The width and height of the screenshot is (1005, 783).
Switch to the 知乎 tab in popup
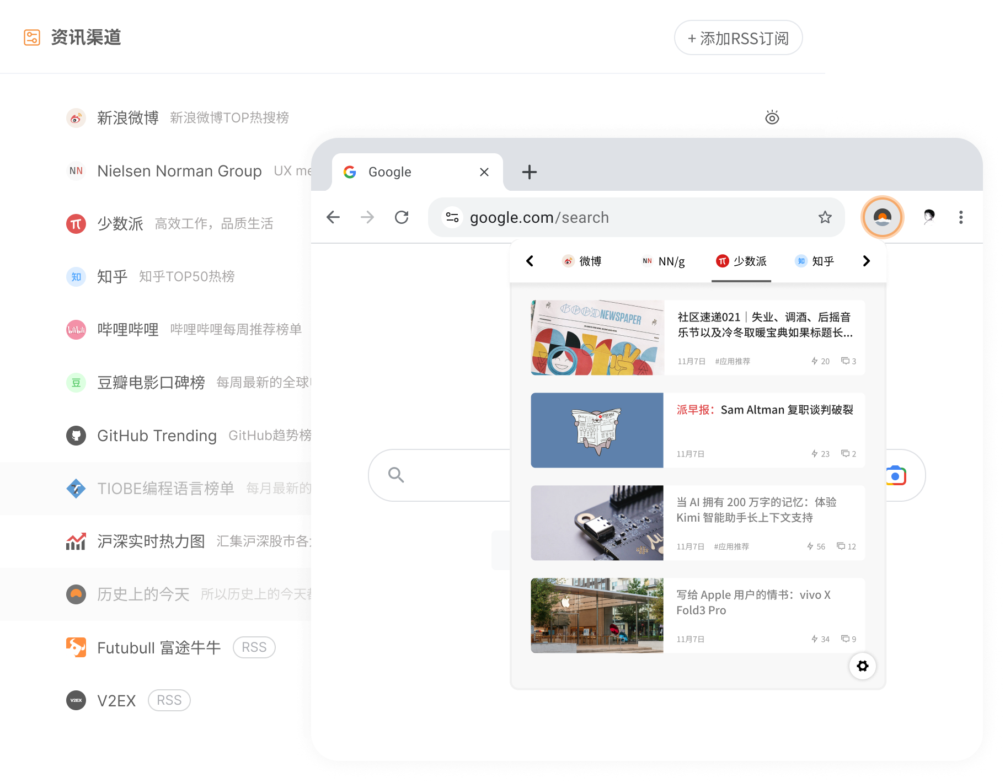(815, 261)
